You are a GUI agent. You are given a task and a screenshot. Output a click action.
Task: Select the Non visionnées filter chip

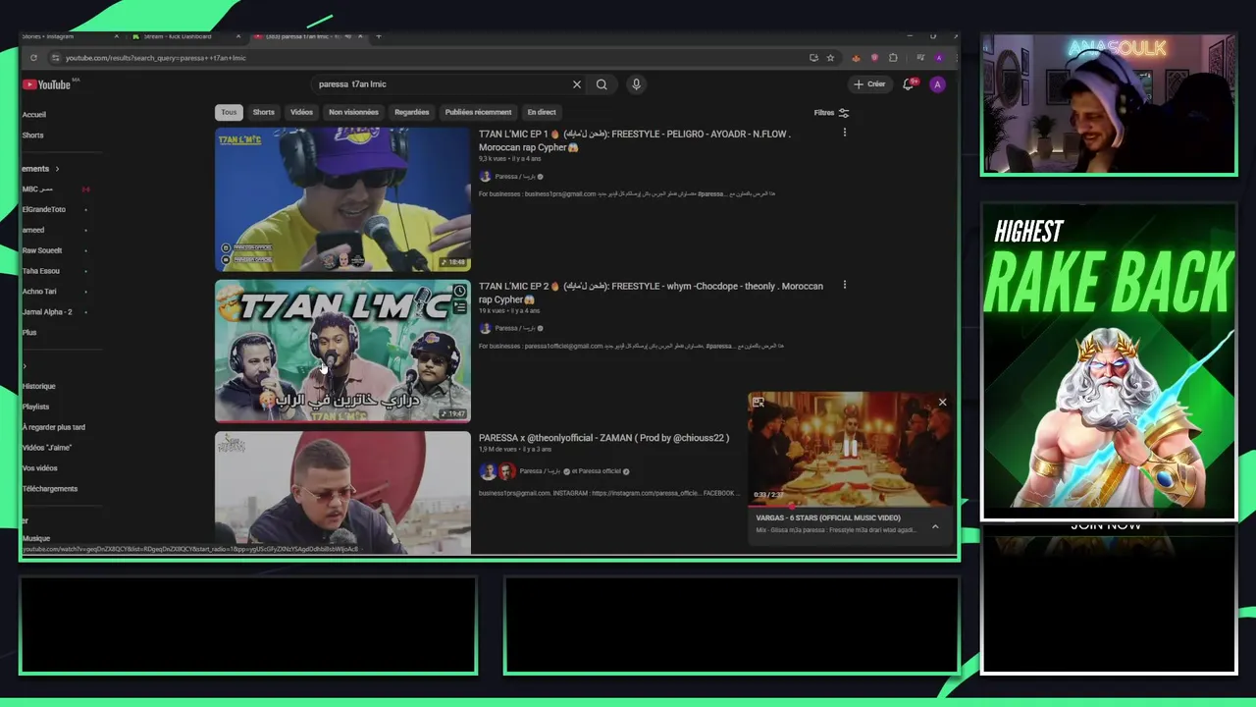353,112
